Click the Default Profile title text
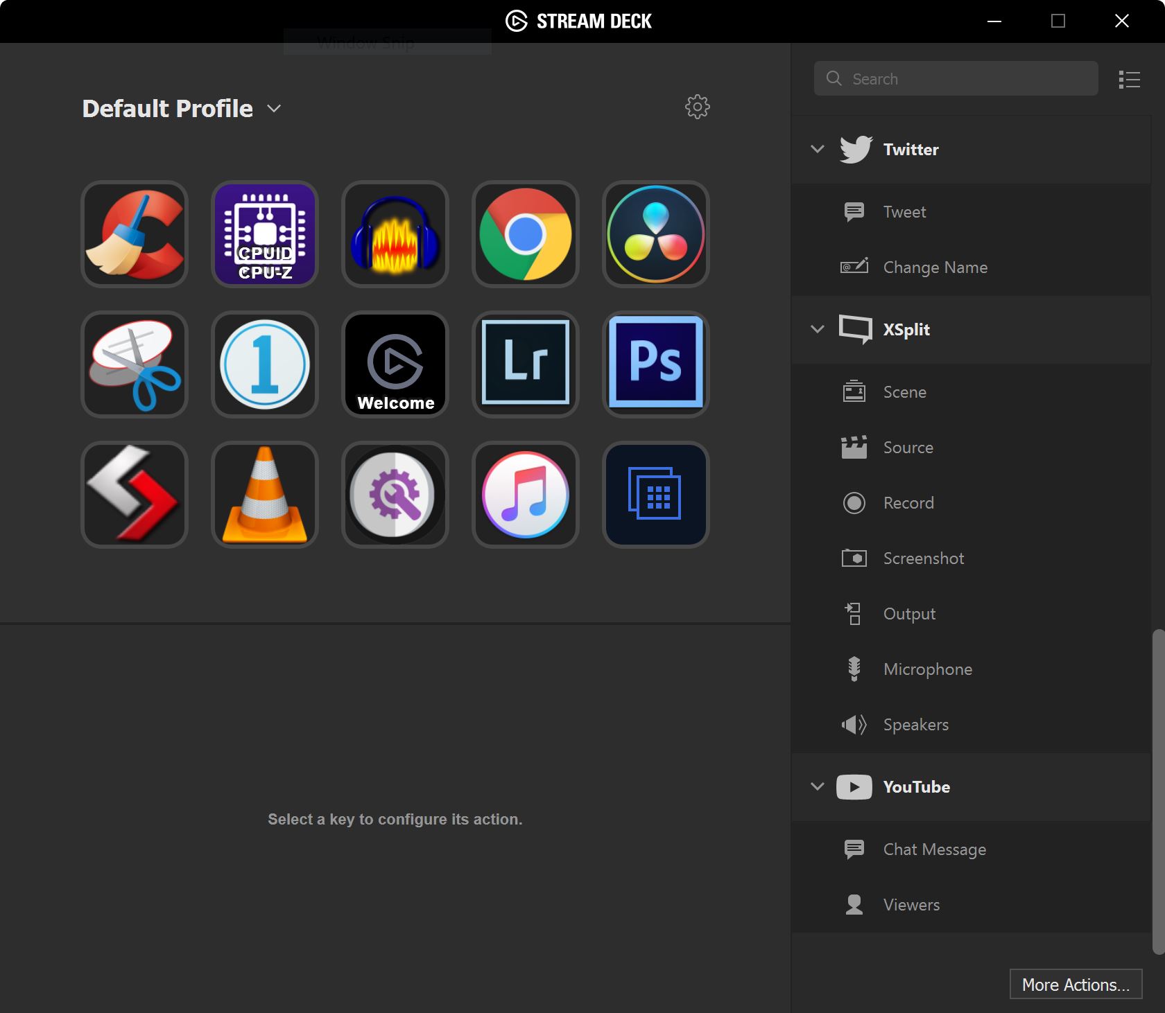1165x1013 pixels. pos(168,109)
